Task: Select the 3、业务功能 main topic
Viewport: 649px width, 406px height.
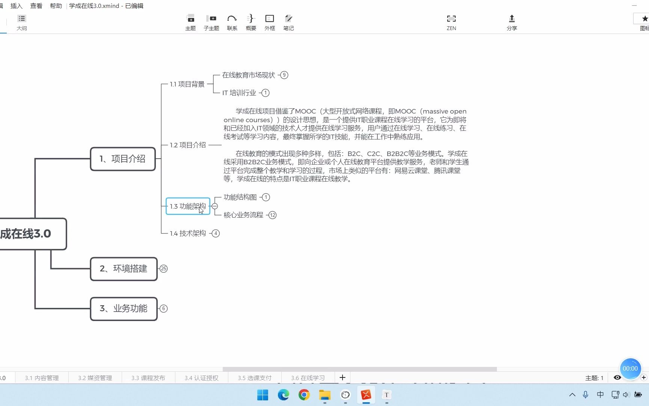Action: click(x=124, y=308)
